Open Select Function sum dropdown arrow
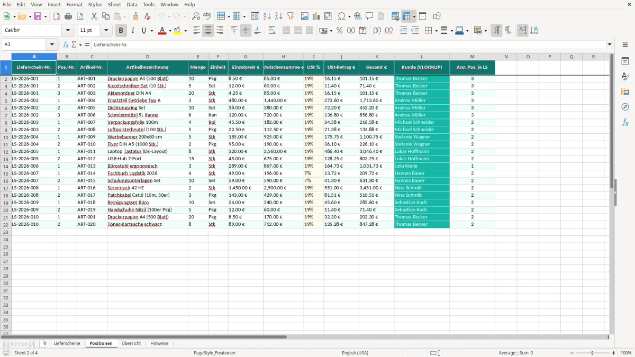The height and width of the screenshot is (357, 635). pyautogui.click(x=80, y=45)
